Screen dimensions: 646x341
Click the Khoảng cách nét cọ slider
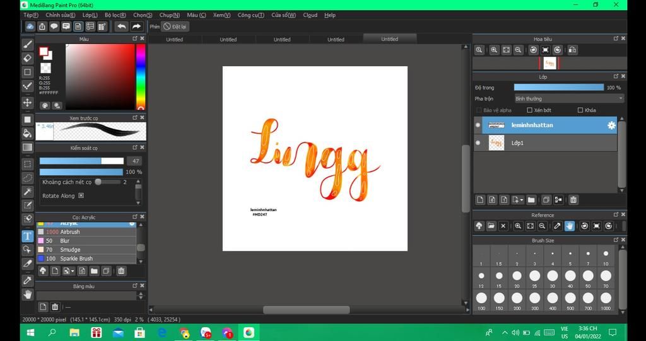[x=107, y=182]
